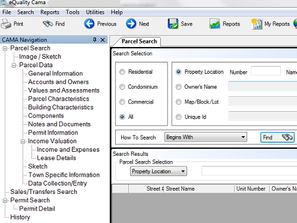Viewport: 297px width, 223px height.
Task: Open Components tree item
Action: [46, 116]
